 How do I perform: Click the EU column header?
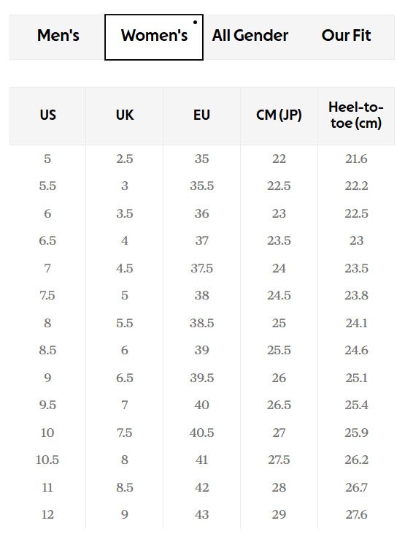(x=201, y=116)
